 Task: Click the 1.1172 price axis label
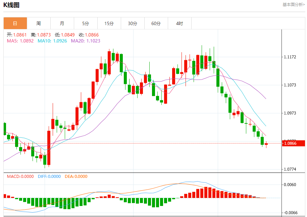290,57
